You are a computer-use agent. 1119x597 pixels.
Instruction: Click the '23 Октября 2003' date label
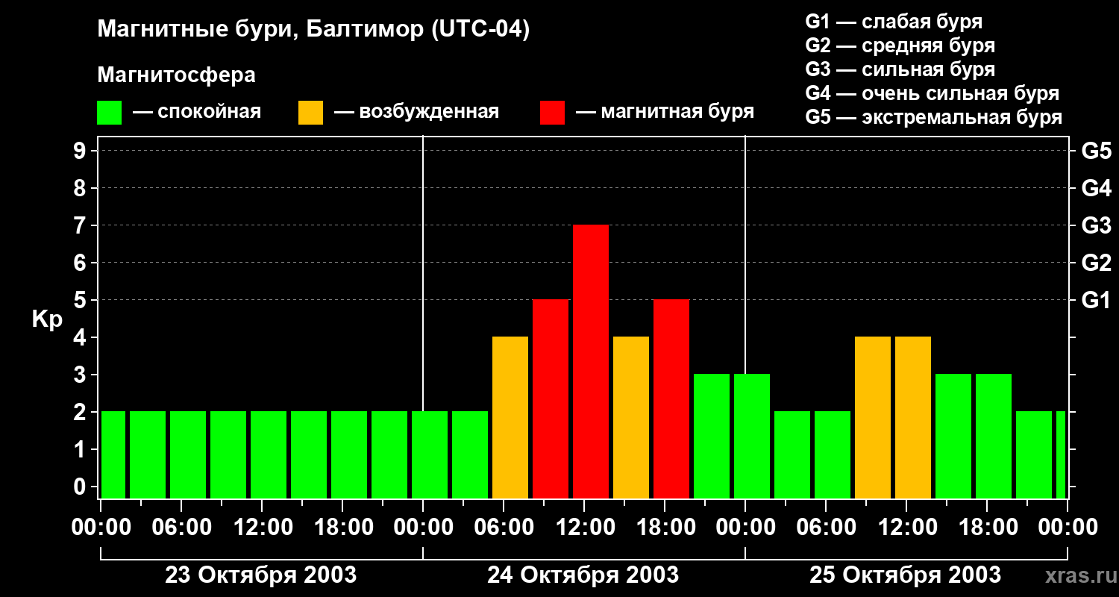coord(260,575)
